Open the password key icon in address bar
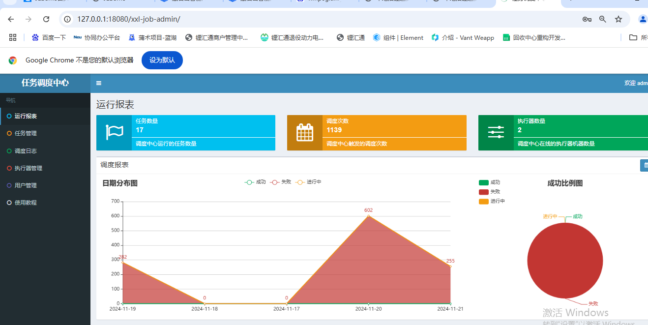 tap(587, 19)
